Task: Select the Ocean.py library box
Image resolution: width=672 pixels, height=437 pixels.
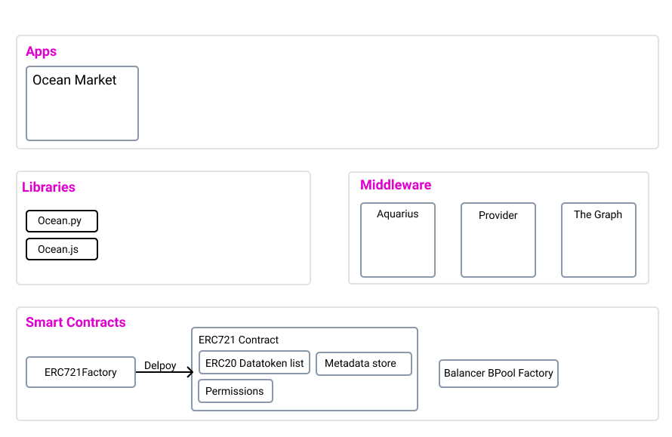Action: click(x=62, y=221)
